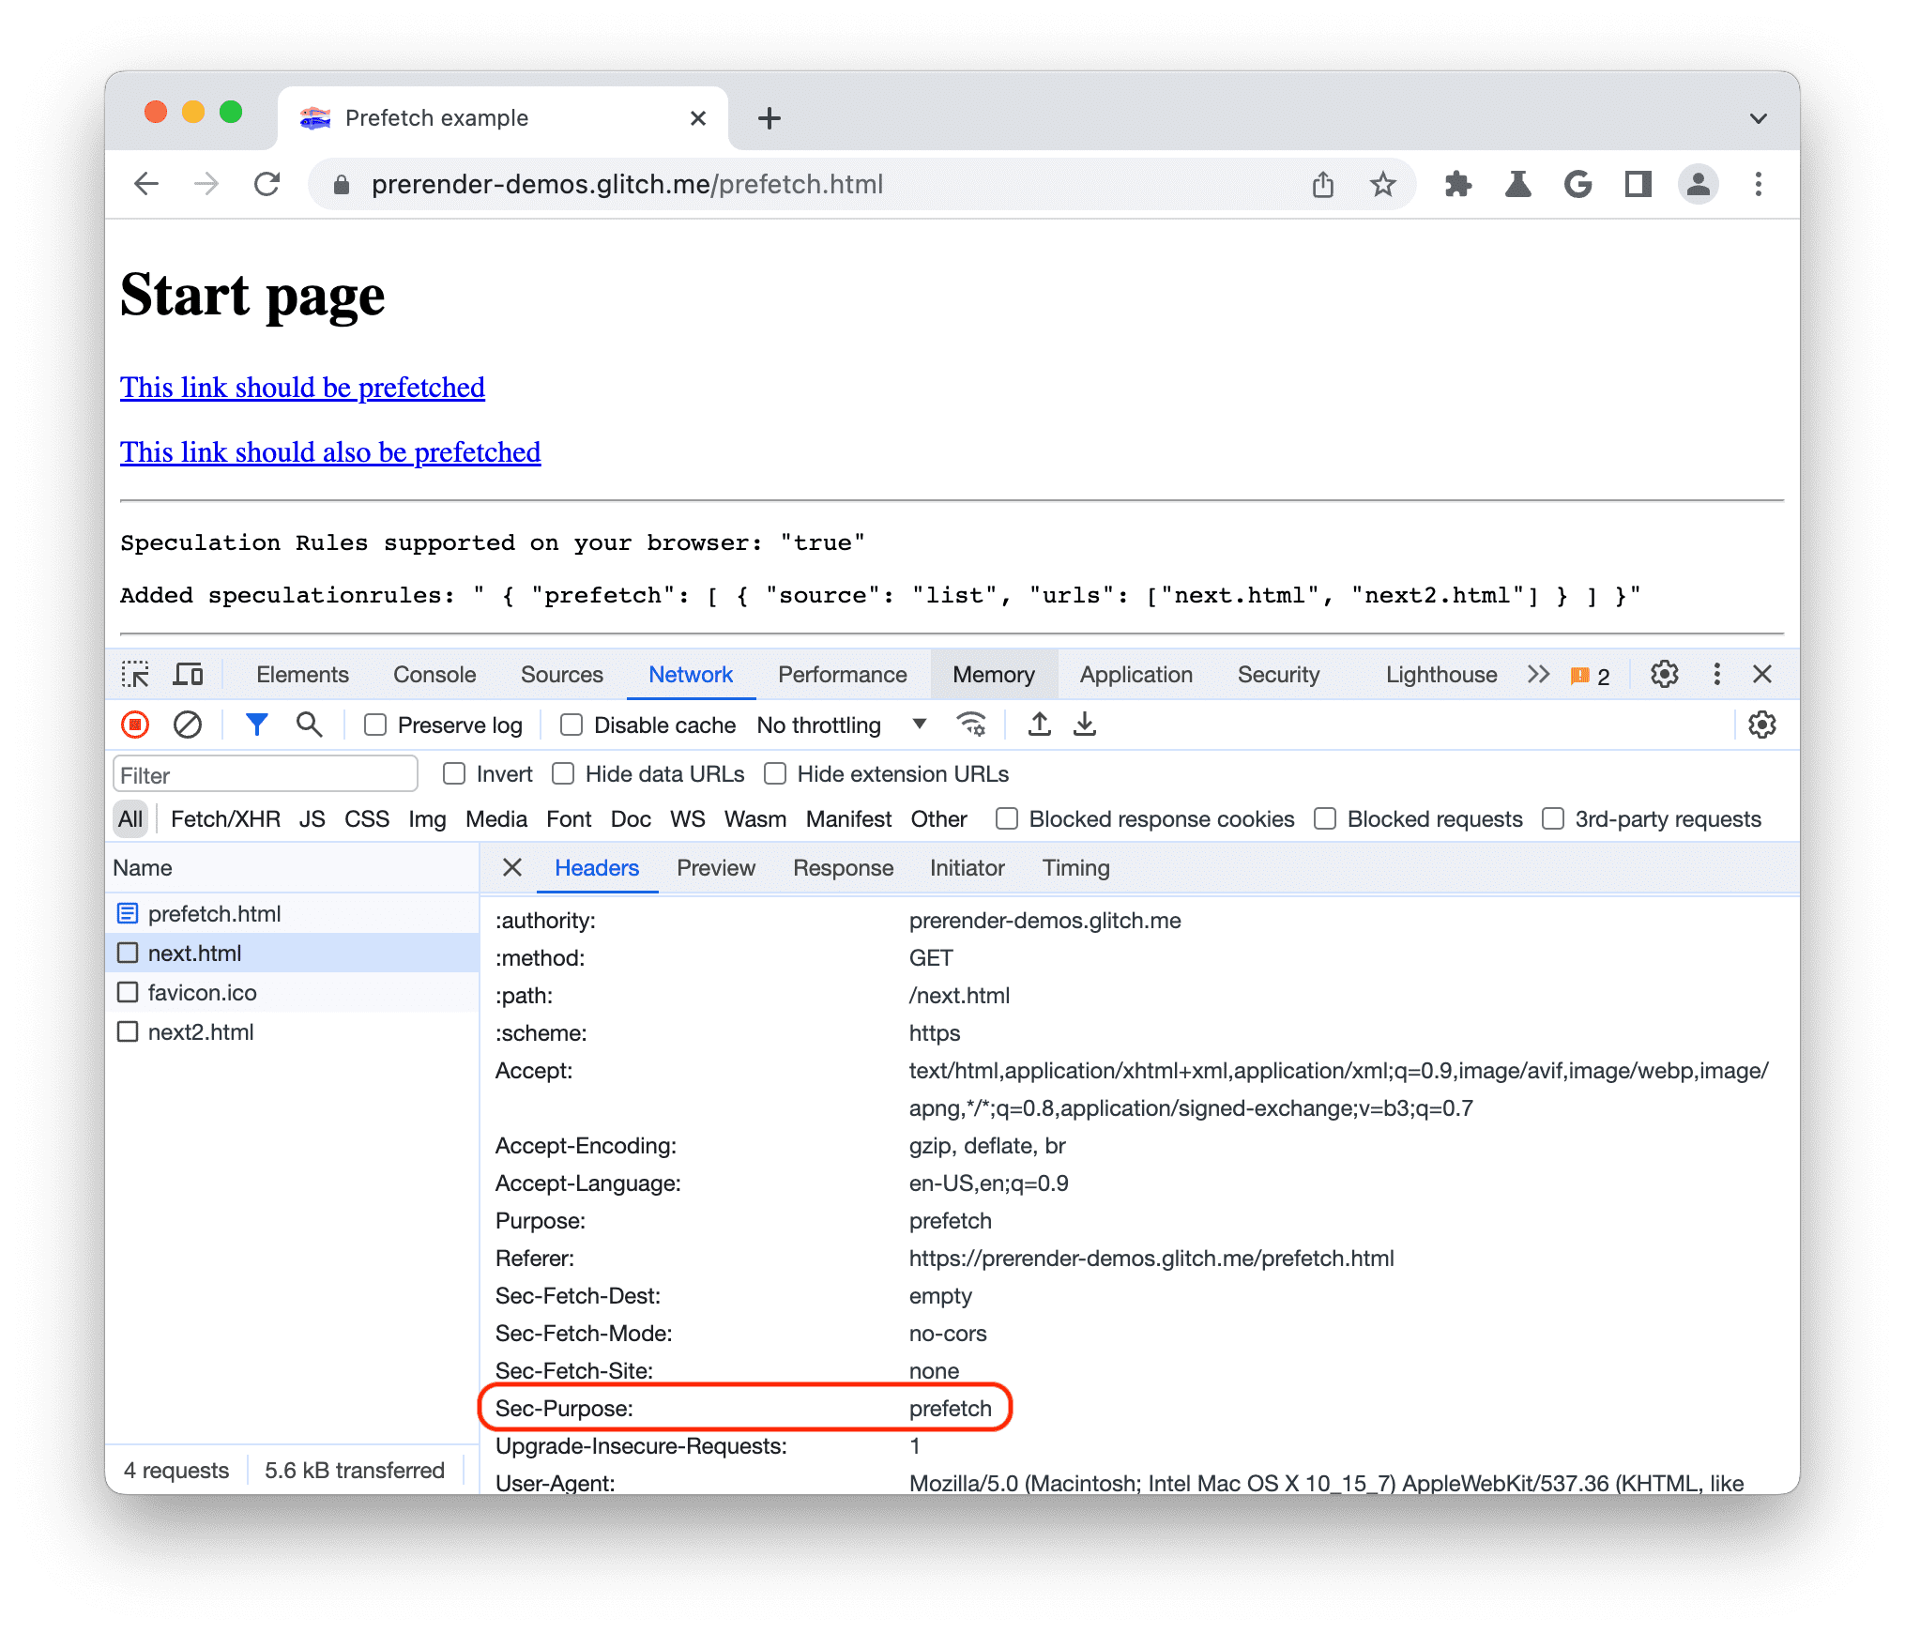Open the "This link should be prefetched" link
Screen dimensions: 1905x1633
tap(299, 386)
